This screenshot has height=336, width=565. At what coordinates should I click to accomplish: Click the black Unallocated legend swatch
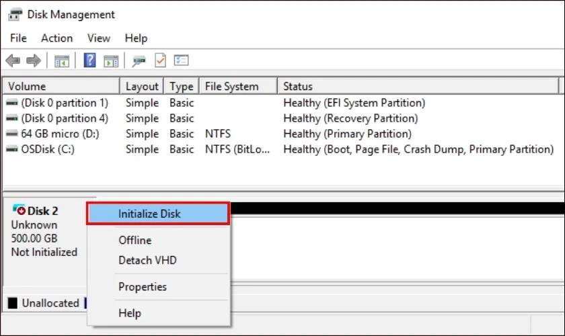pyautogui.click(x=12, y=303)
